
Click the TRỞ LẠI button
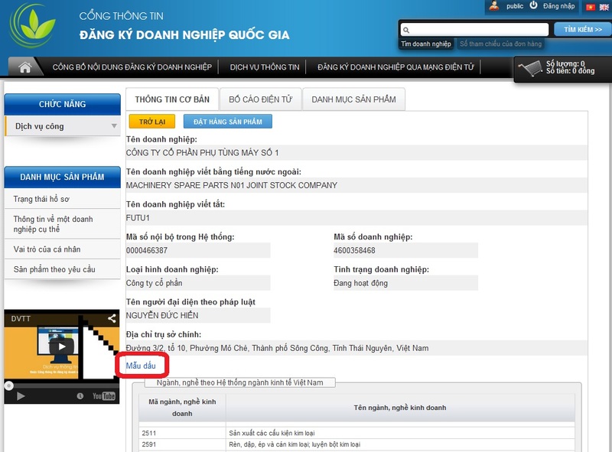(152, 122)
